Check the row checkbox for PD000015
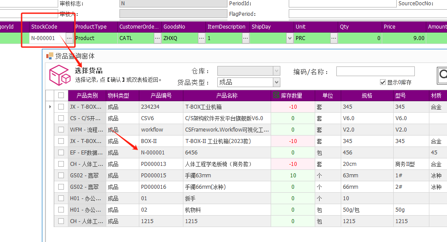Image resolution: width=447 pixels, height=242 pixels. point(61,176)
